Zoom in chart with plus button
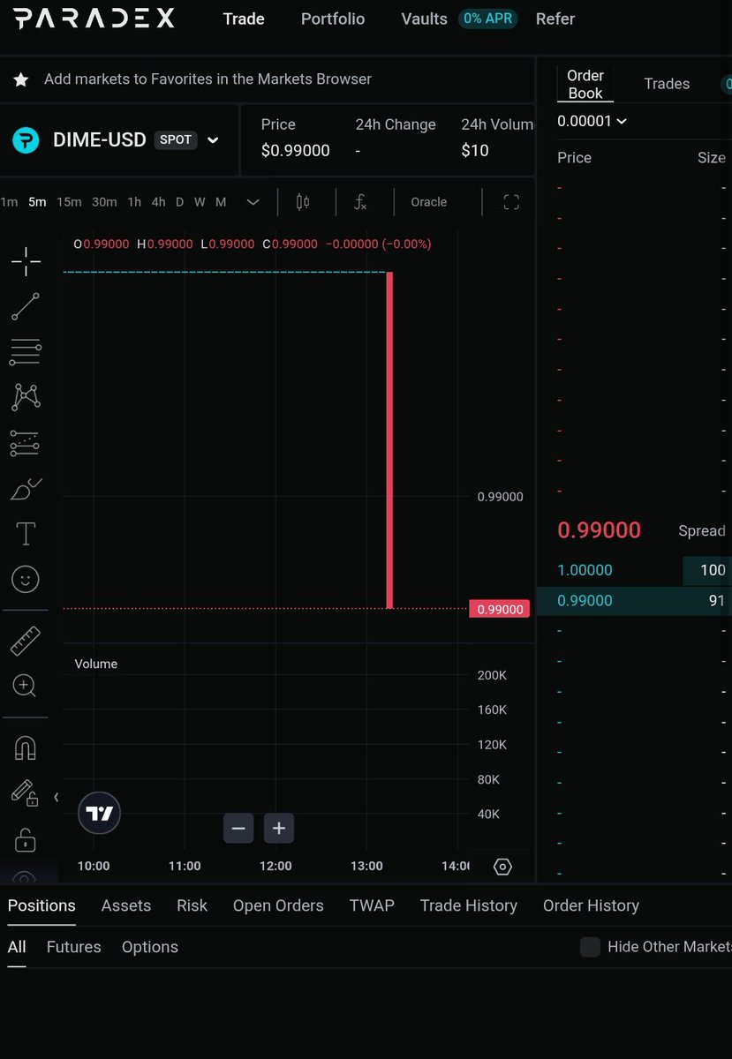This screenshot has width=732, height=1059. coord(279,828)
